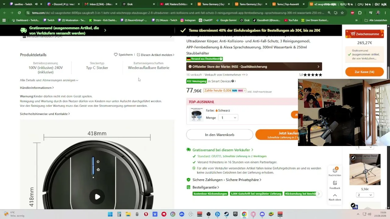Open the Dashboard Twitch bookmark
The image size is (390, 219).
point(26,20)
